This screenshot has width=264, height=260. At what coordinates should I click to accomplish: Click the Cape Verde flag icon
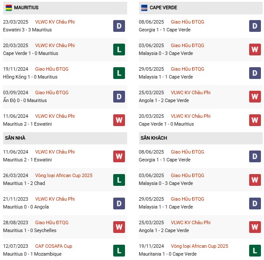point(145,7)
